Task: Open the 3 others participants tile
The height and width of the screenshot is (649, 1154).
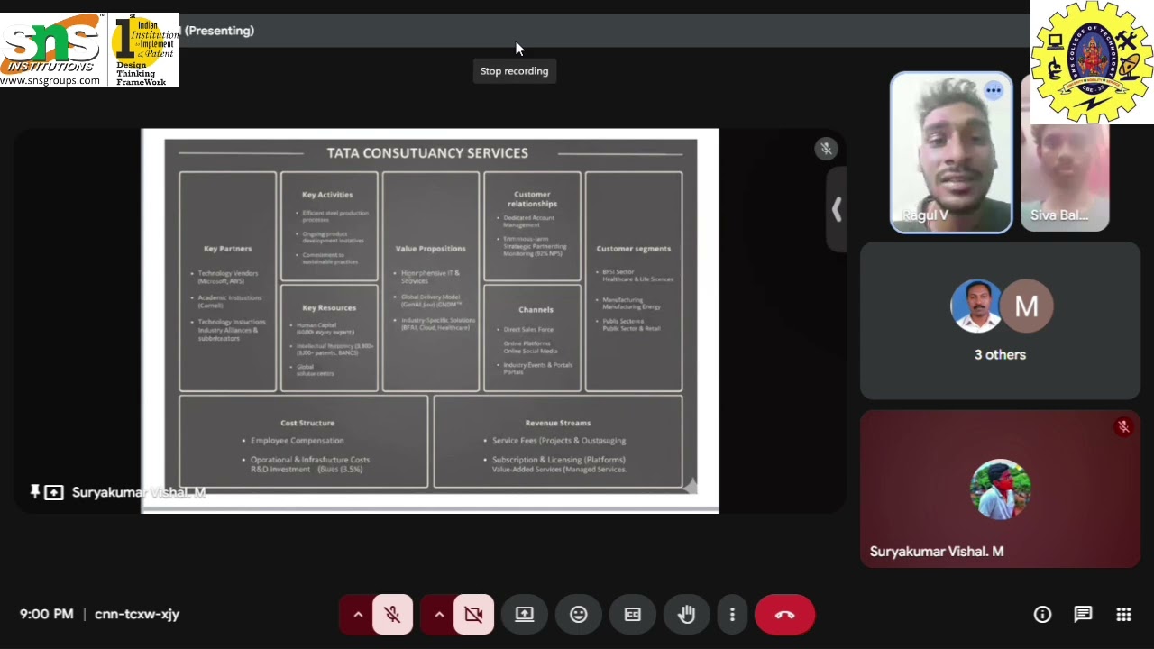Action: [1000, 320]
